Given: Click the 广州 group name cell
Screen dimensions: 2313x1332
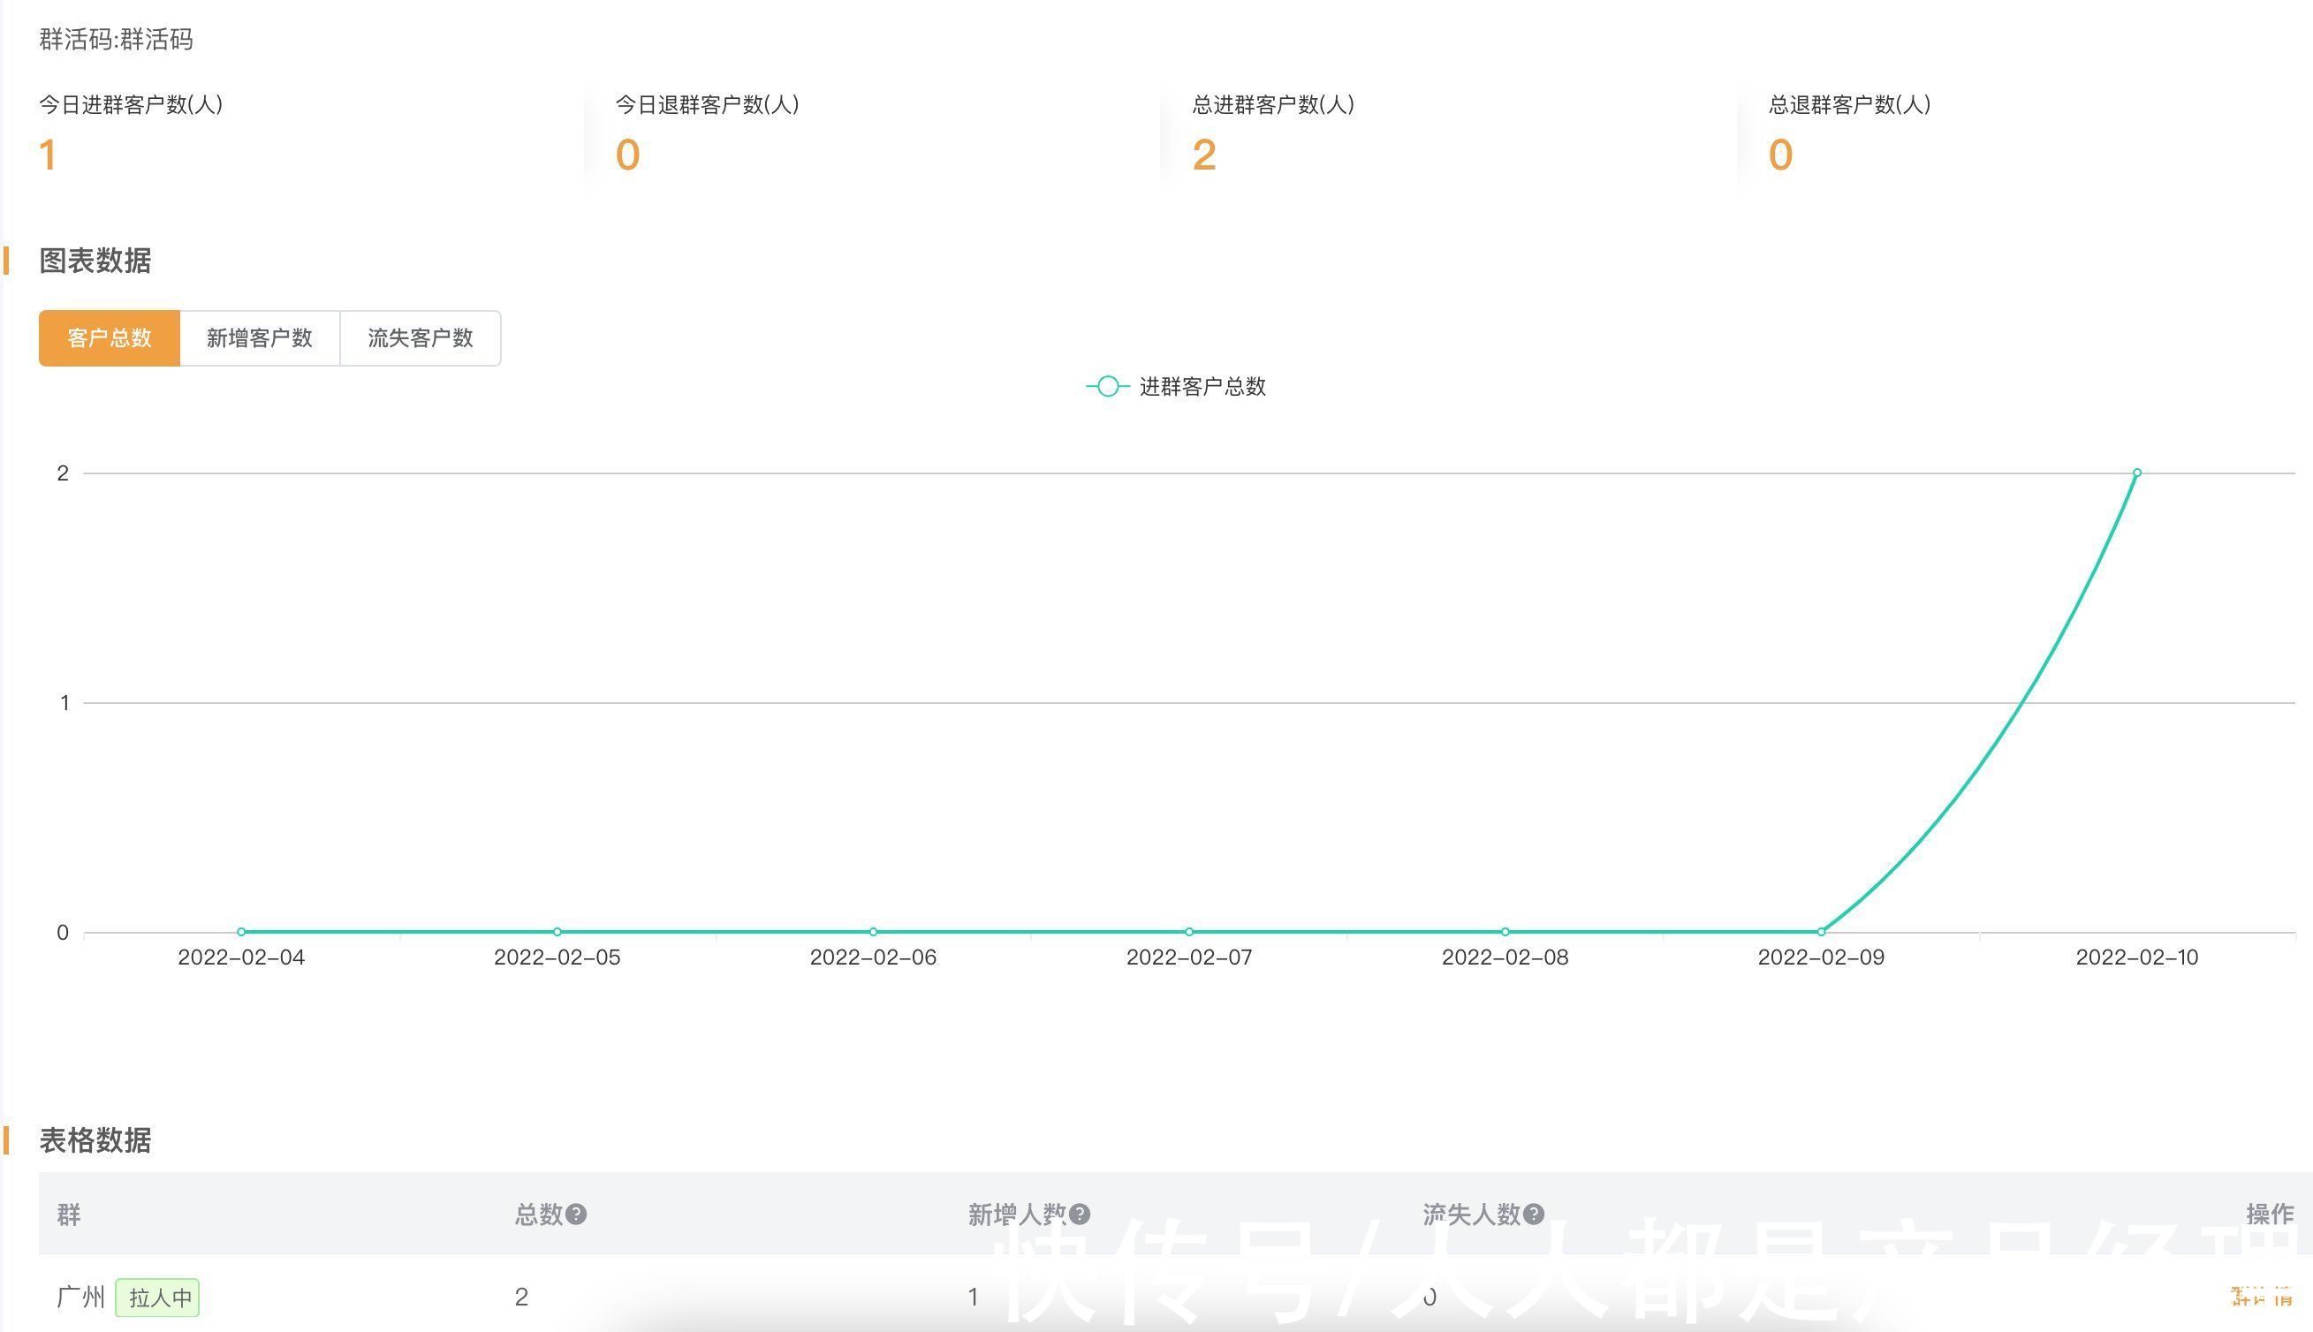Looking at the screenshot, I should pyautogui.click(x=80, y=1298).
